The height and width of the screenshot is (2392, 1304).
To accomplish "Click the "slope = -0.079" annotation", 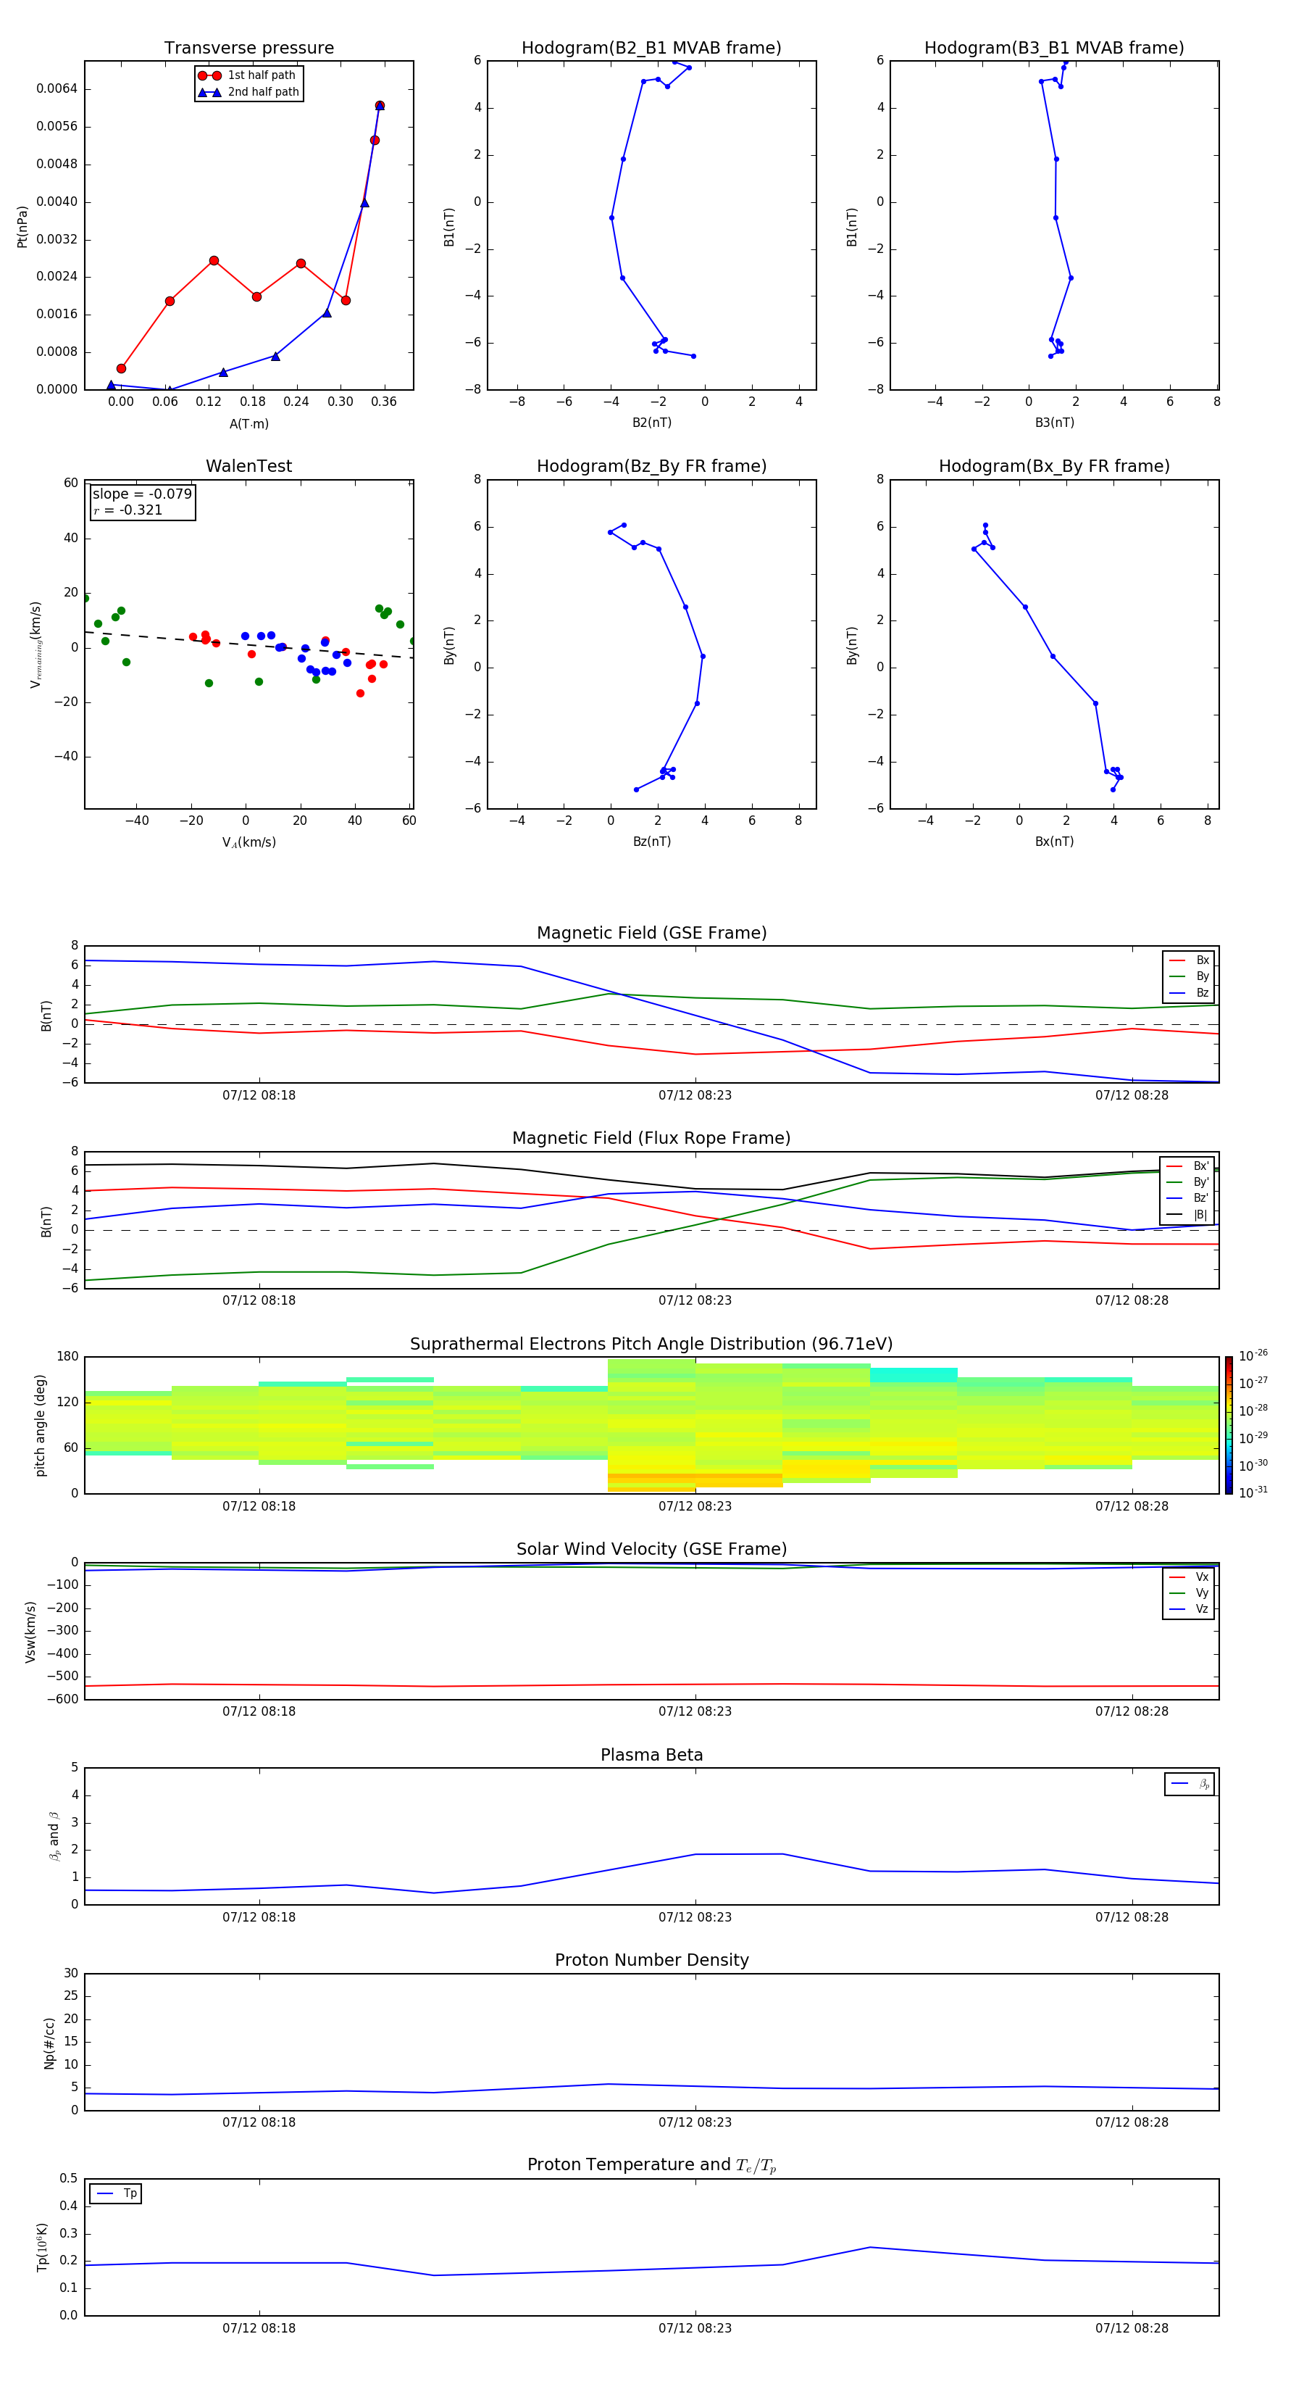I will 142,494.
